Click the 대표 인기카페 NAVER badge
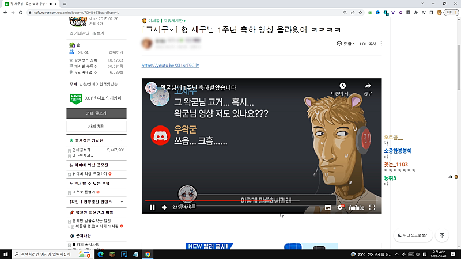This screenshot has width=461, height=259. pyautogui.click(x=76, y=98)
